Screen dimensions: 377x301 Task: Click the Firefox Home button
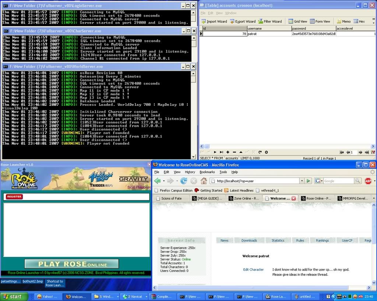click(204, 181)
